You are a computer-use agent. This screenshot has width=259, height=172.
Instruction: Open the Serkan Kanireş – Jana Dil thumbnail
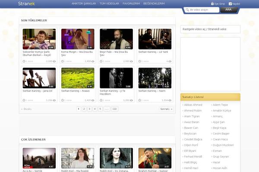pos(39,78)
